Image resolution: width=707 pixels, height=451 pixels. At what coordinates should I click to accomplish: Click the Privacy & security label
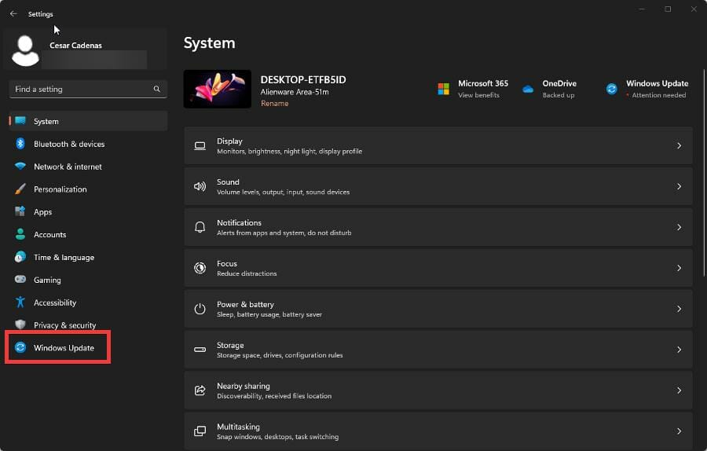(65, 325)
